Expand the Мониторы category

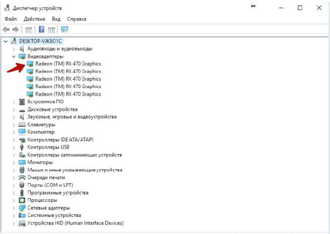point(14,163)
